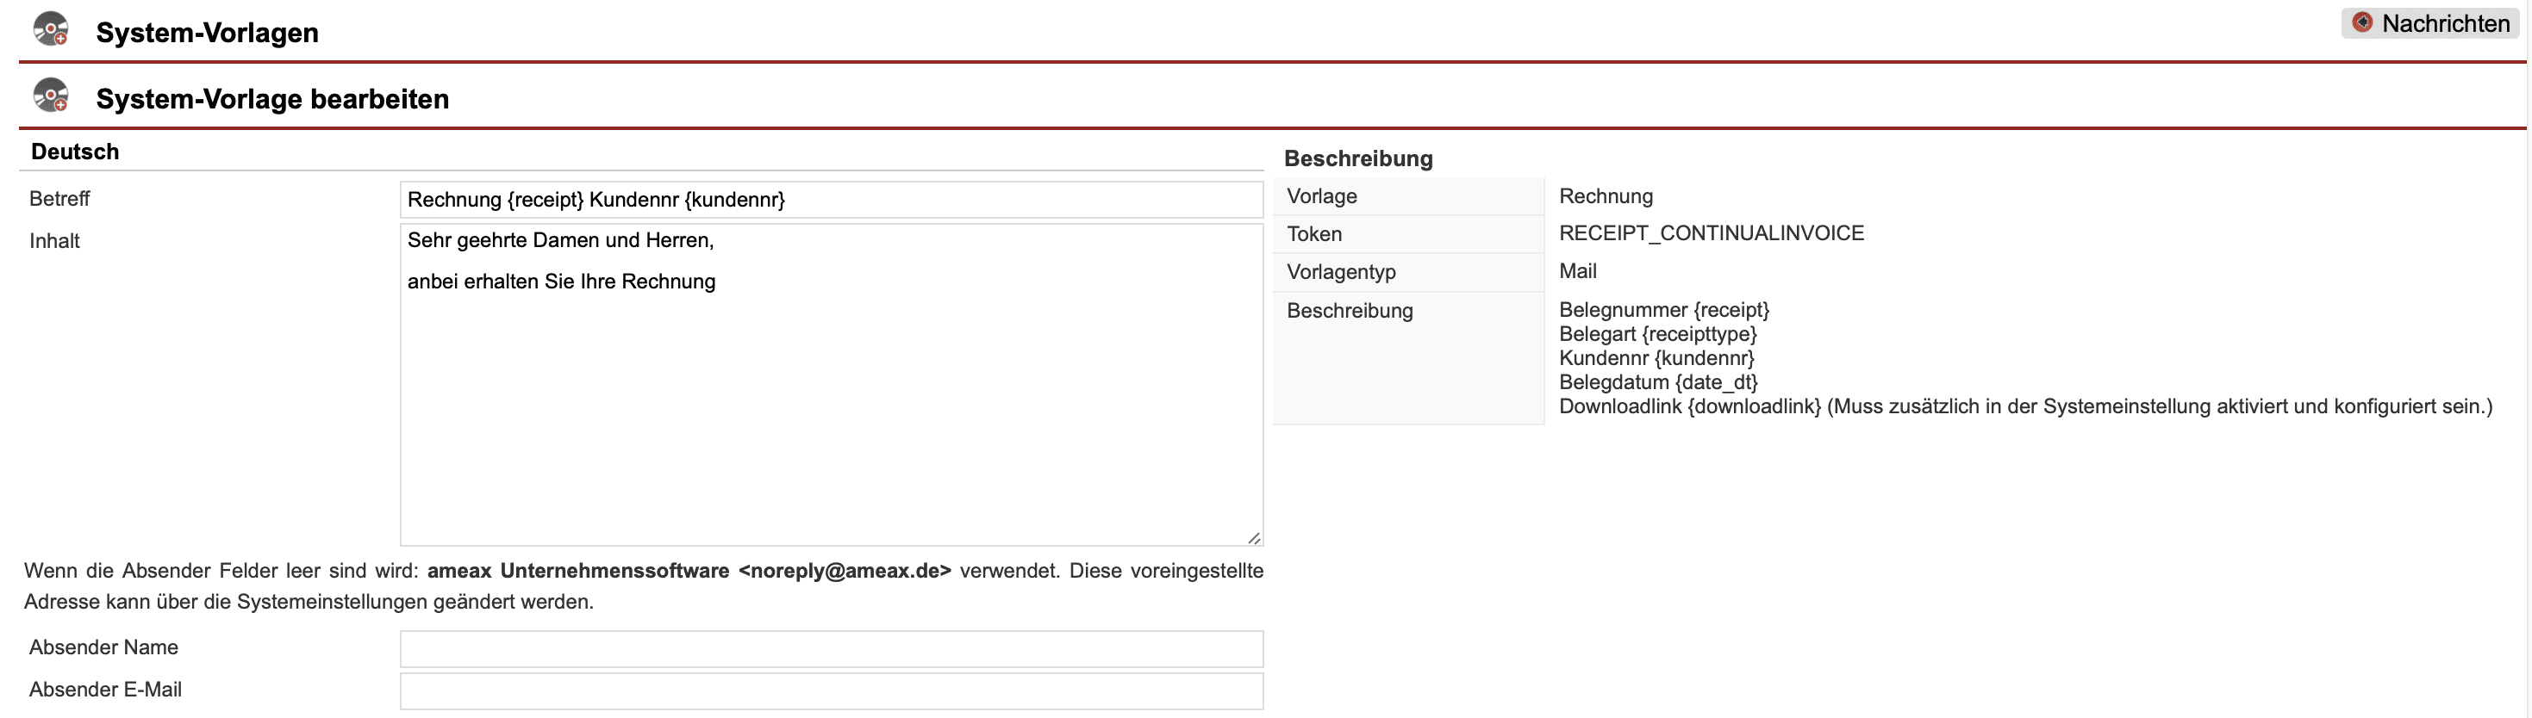Click the Absender Name label
Image resolution: width=2532 pixels, height=718 pixels.
click(x=103, y=648)
